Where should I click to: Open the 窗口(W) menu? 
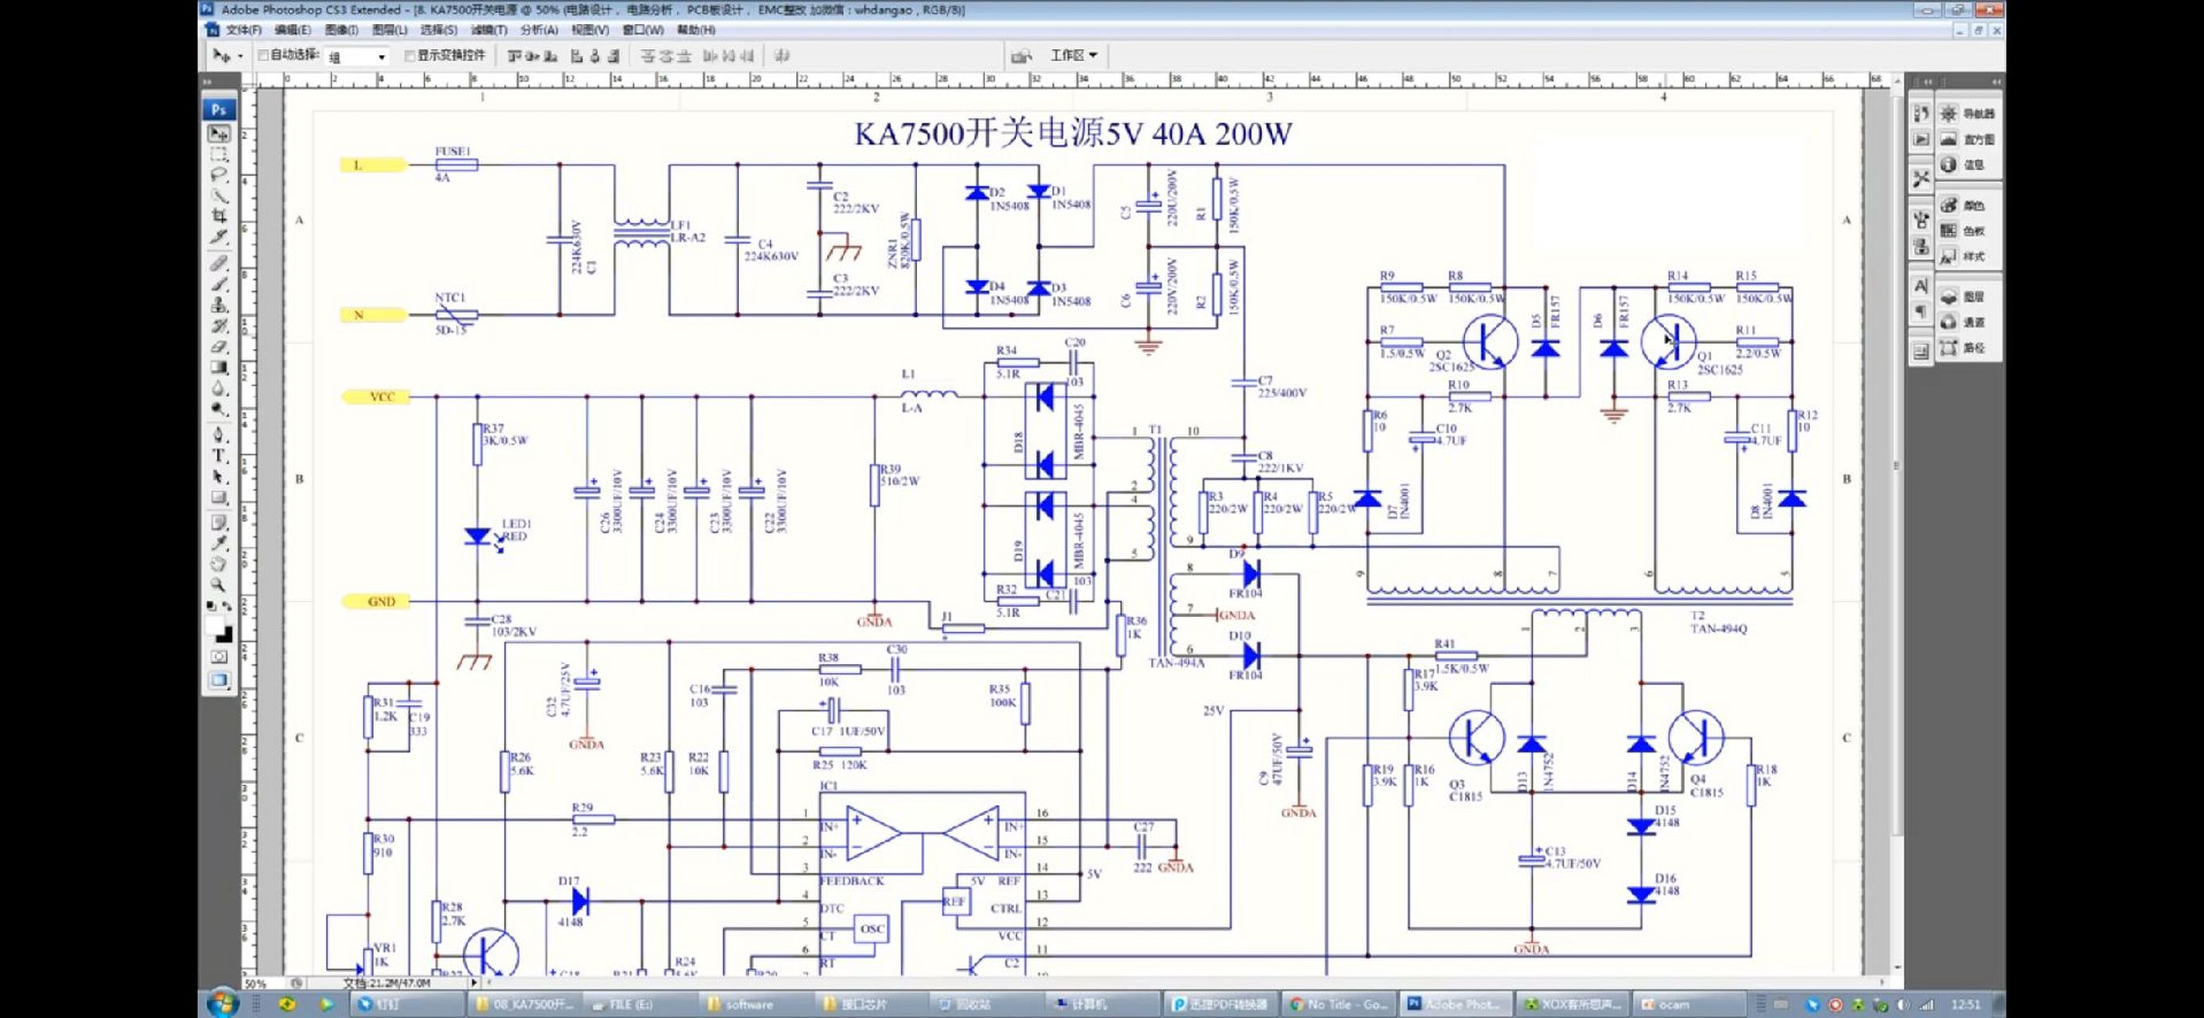[x=643, y=30]
